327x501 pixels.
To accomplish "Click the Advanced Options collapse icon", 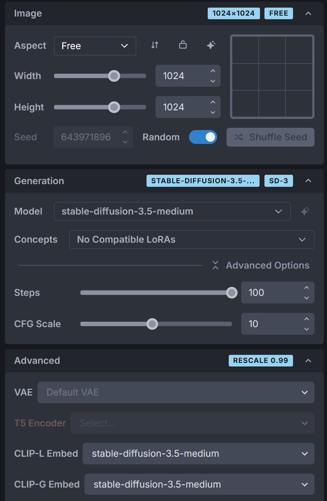I will tap(215, 265).
